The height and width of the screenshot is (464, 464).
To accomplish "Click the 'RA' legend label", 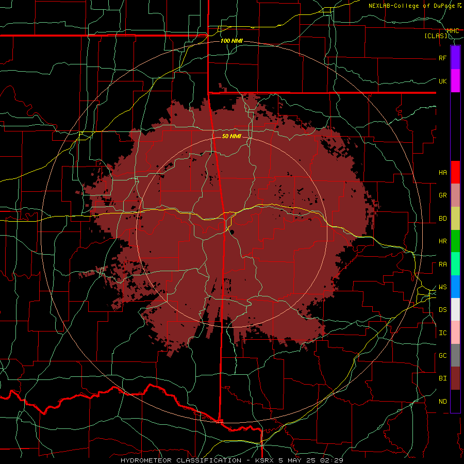I will click(x=443, y=264).
